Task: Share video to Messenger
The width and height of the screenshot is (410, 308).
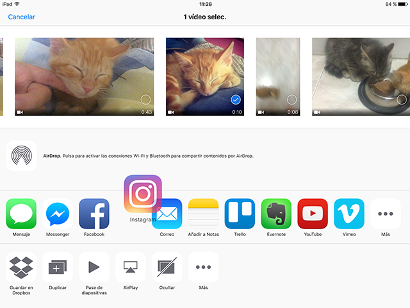Action: click(58, 214)
